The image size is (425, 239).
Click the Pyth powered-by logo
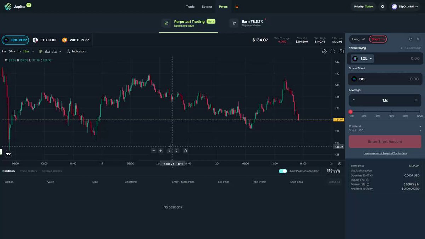coord(333,171)
